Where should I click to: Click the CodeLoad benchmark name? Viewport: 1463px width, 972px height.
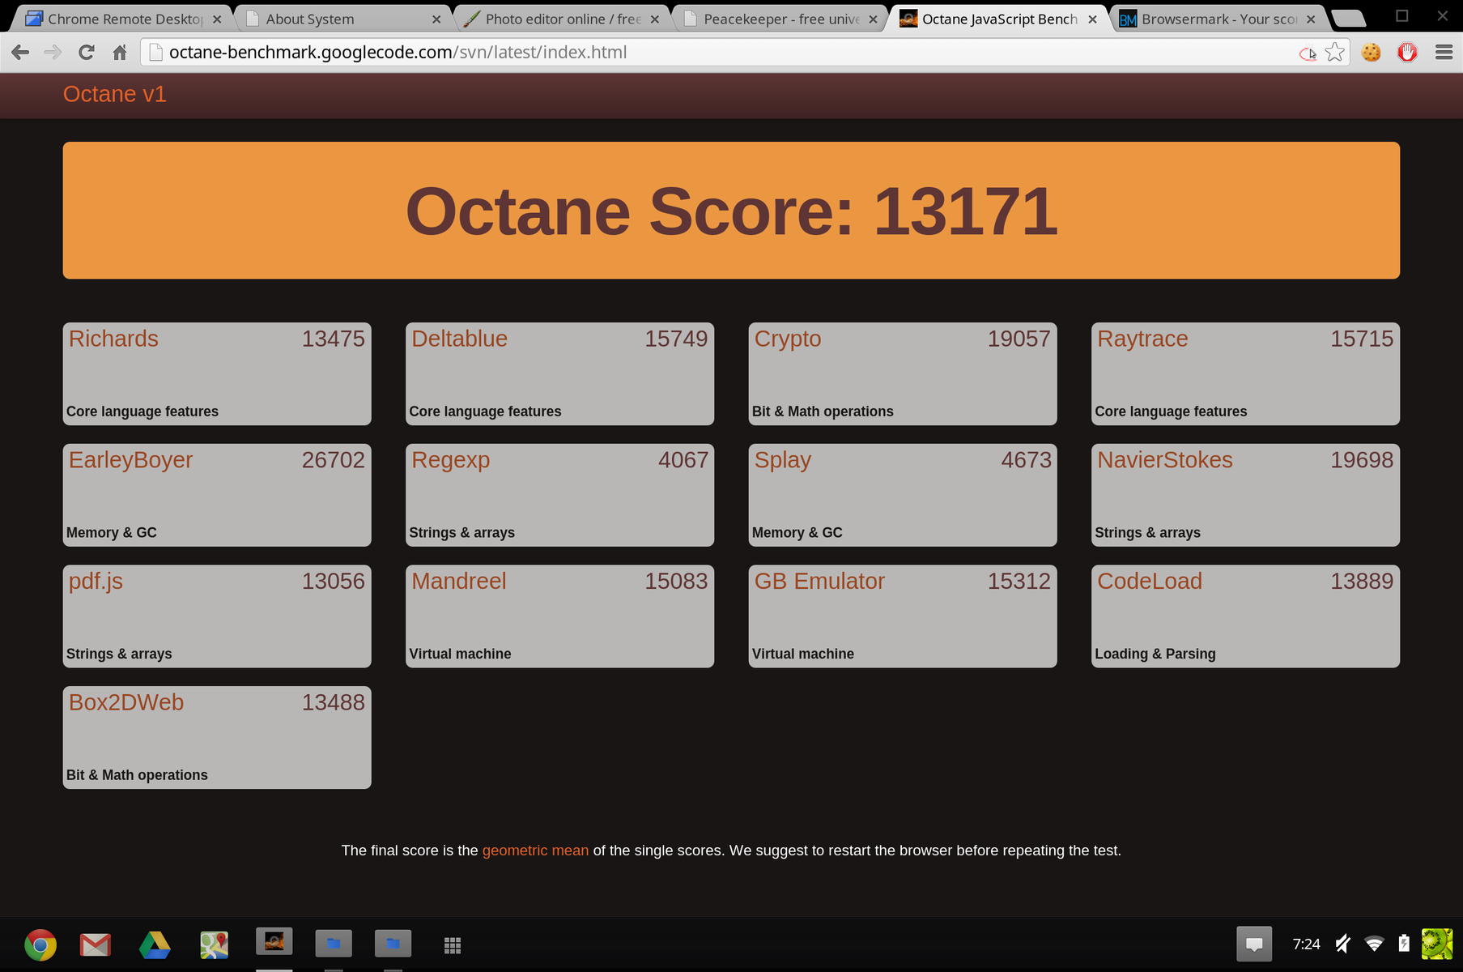click(1150, 582)
